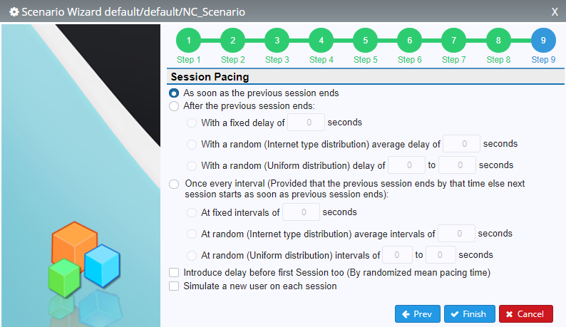Screen dimensions: 566x327
Task: Close the Scenario Wizard with X
Action: (555, 12)
